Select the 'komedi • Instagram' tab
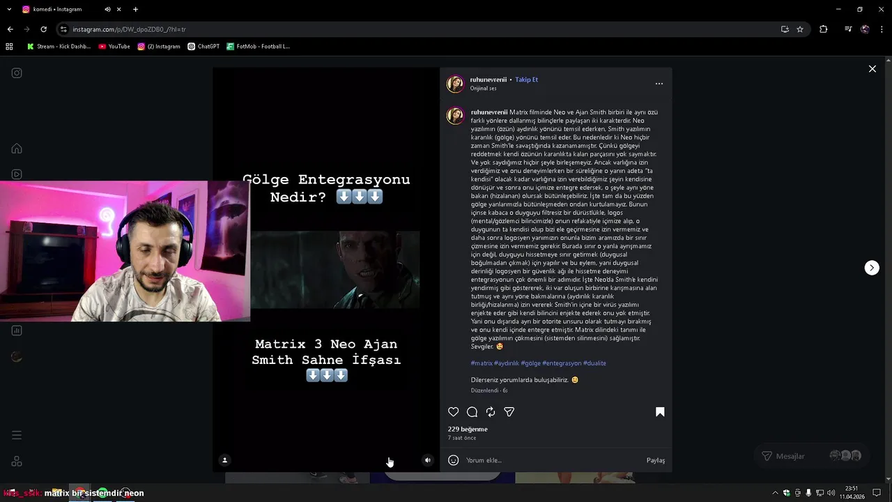The height and width of the screenshot is (502, 892). coord(57,9)
